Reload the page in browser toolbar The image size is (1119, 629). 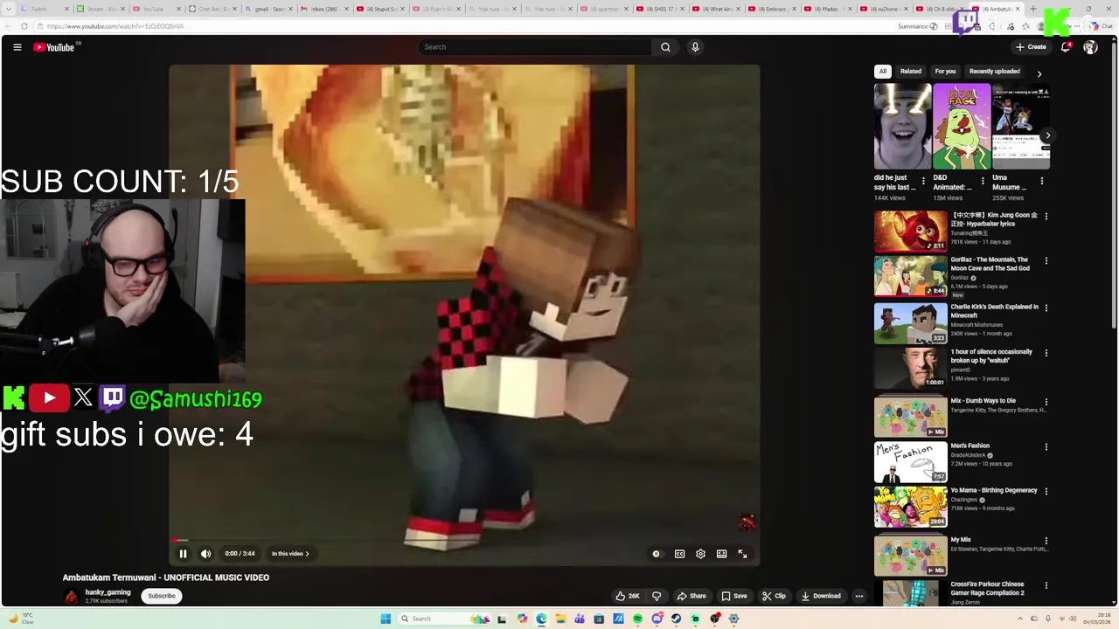pyautogui.click(x=24, y=26)
